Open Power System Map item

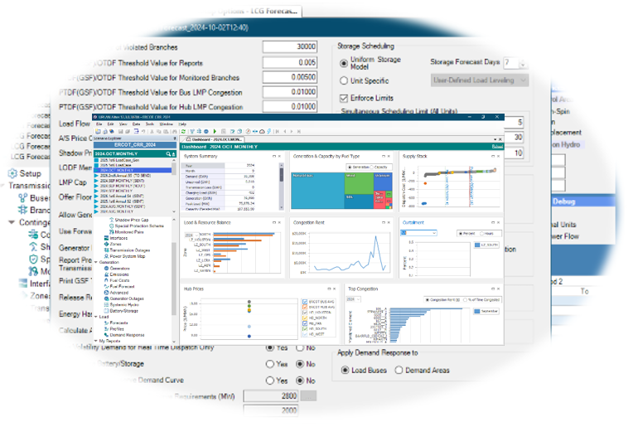127,256
